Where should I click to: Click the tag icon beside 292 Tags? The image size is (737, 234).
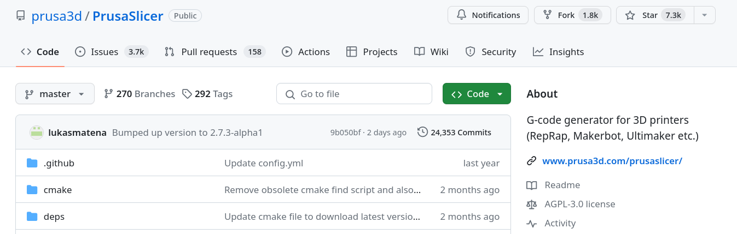tap(187, 94)
